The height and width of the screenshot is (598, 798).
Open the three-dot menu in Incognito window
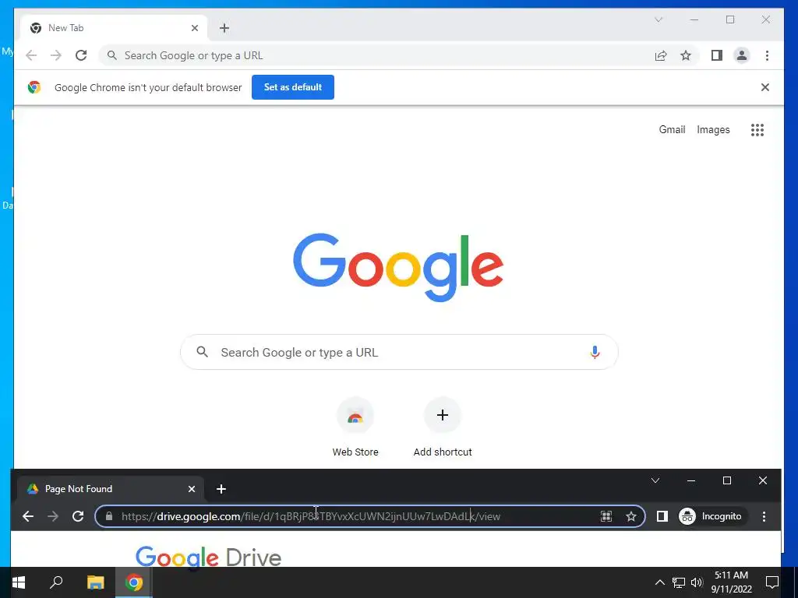[764, 516]
